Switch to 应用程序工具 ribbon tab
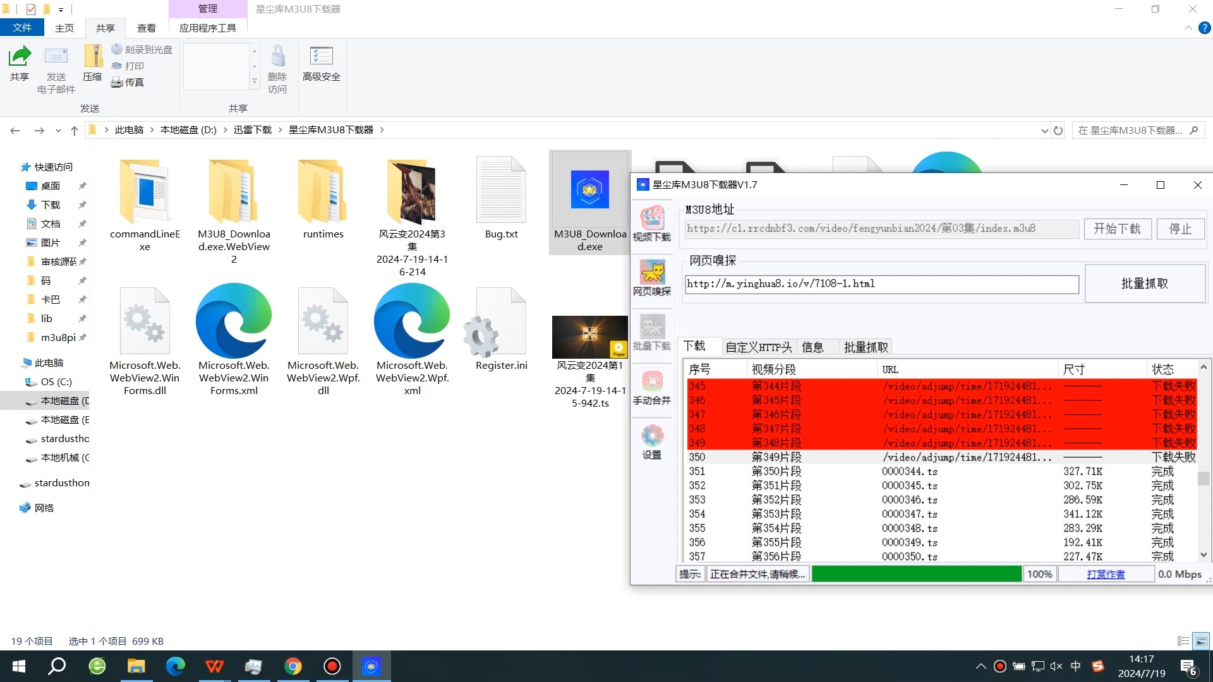This screenshot has height=682, width=1213. click(208, 28)
